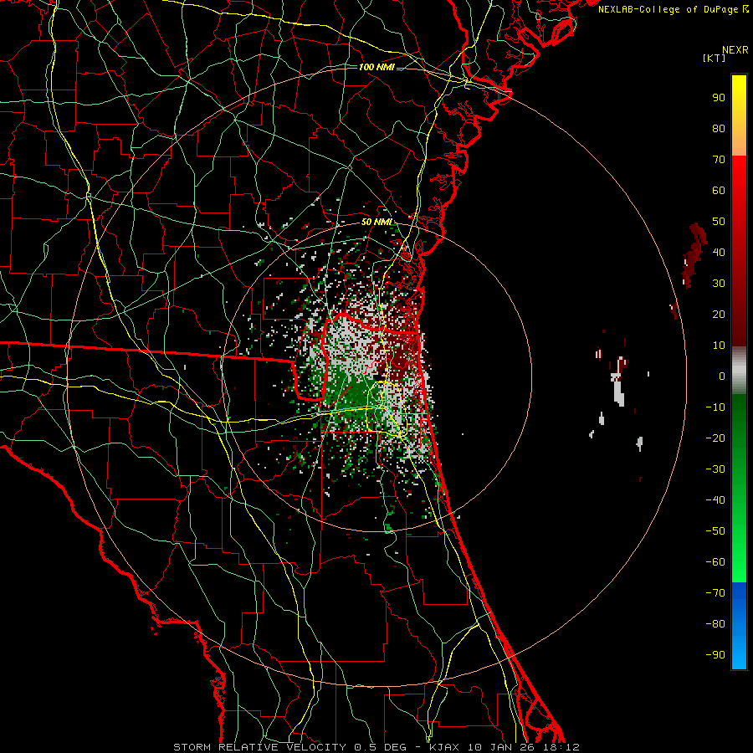Pick the light blue bottom segment of color bar
The image size is (753, 753).
(739, 651)
